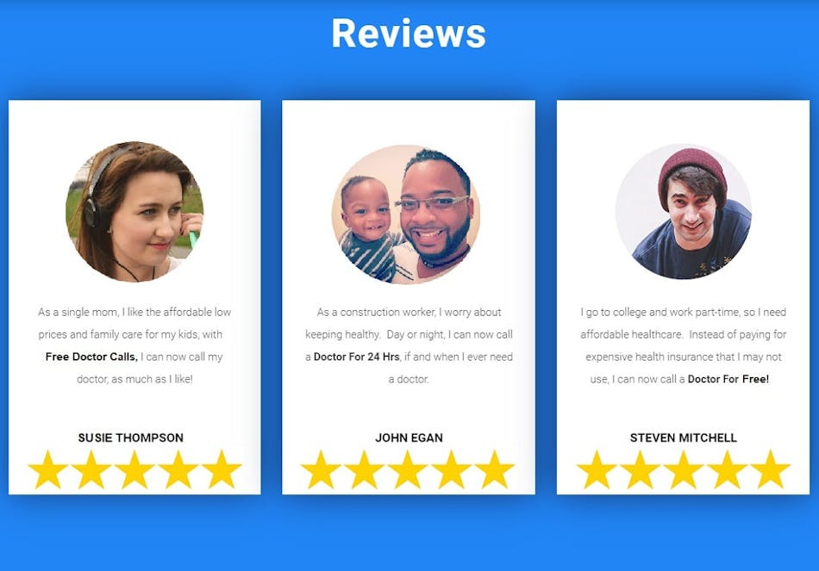Click the STEVEN MITCHELL name
This screenshot has height=571, width=819.
coord(683,438)
